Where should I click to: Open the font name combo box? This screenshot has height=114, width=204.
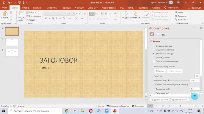point(55,14)
